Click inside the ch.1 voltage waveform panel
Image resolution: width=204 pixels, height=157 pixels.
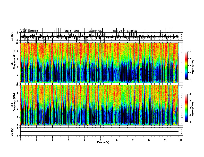click(101, 36)
